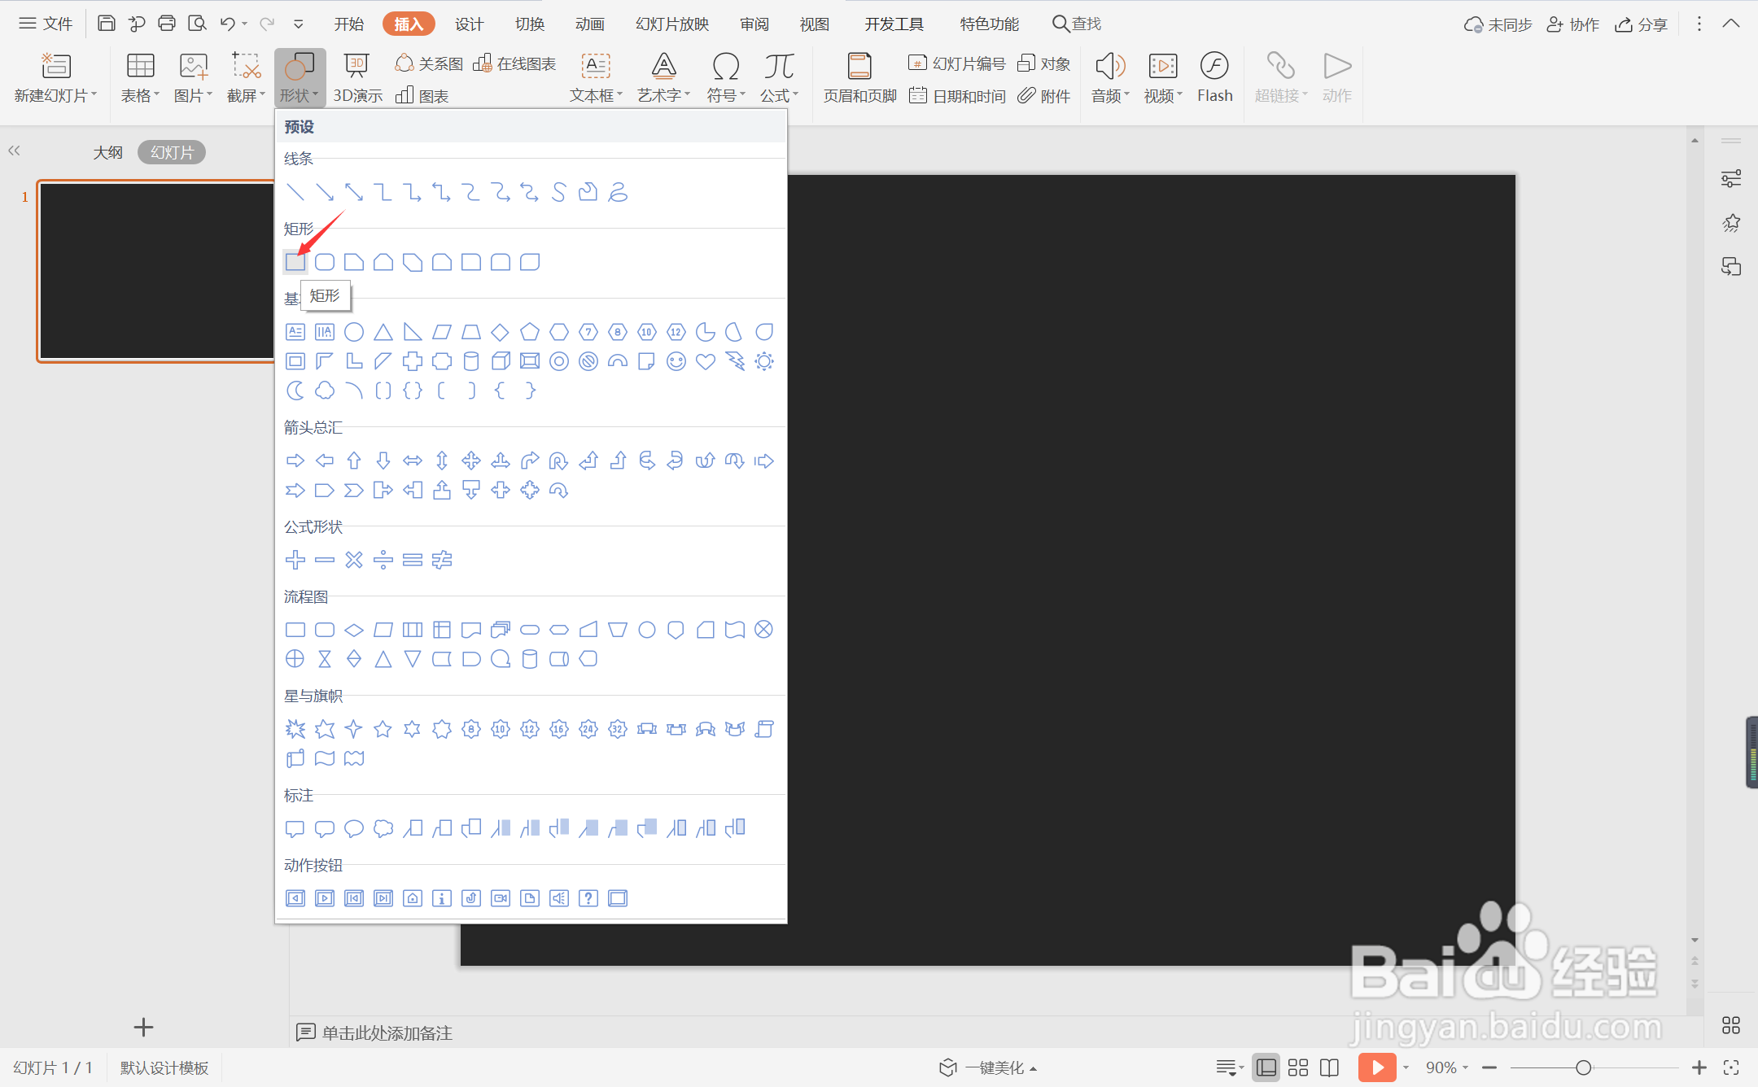Insert the right arrow block shape
Image resolution: width=1758 pixels, height=1087 pixels.
point(295,461)
